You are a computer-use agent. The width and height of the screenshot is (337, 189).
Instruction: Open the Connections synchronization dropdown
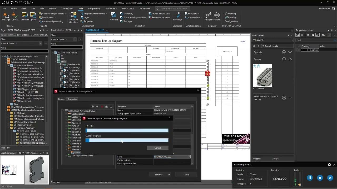coord(201,18)
